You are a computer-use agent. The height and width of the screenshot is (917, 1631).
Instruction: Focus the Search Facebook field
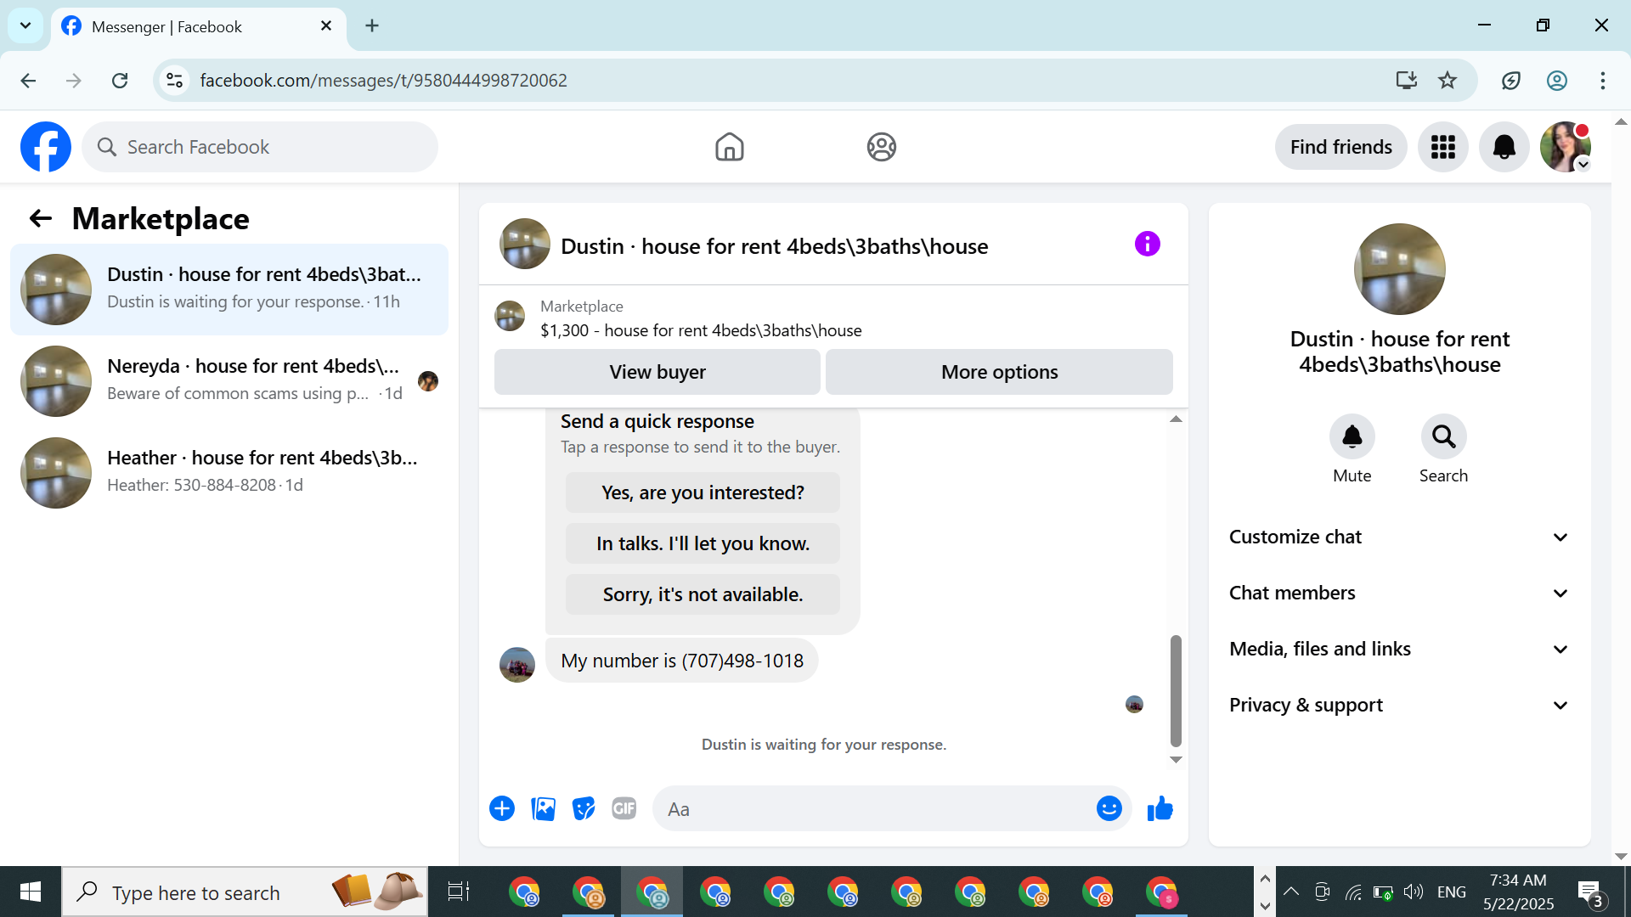coord(260,147)
